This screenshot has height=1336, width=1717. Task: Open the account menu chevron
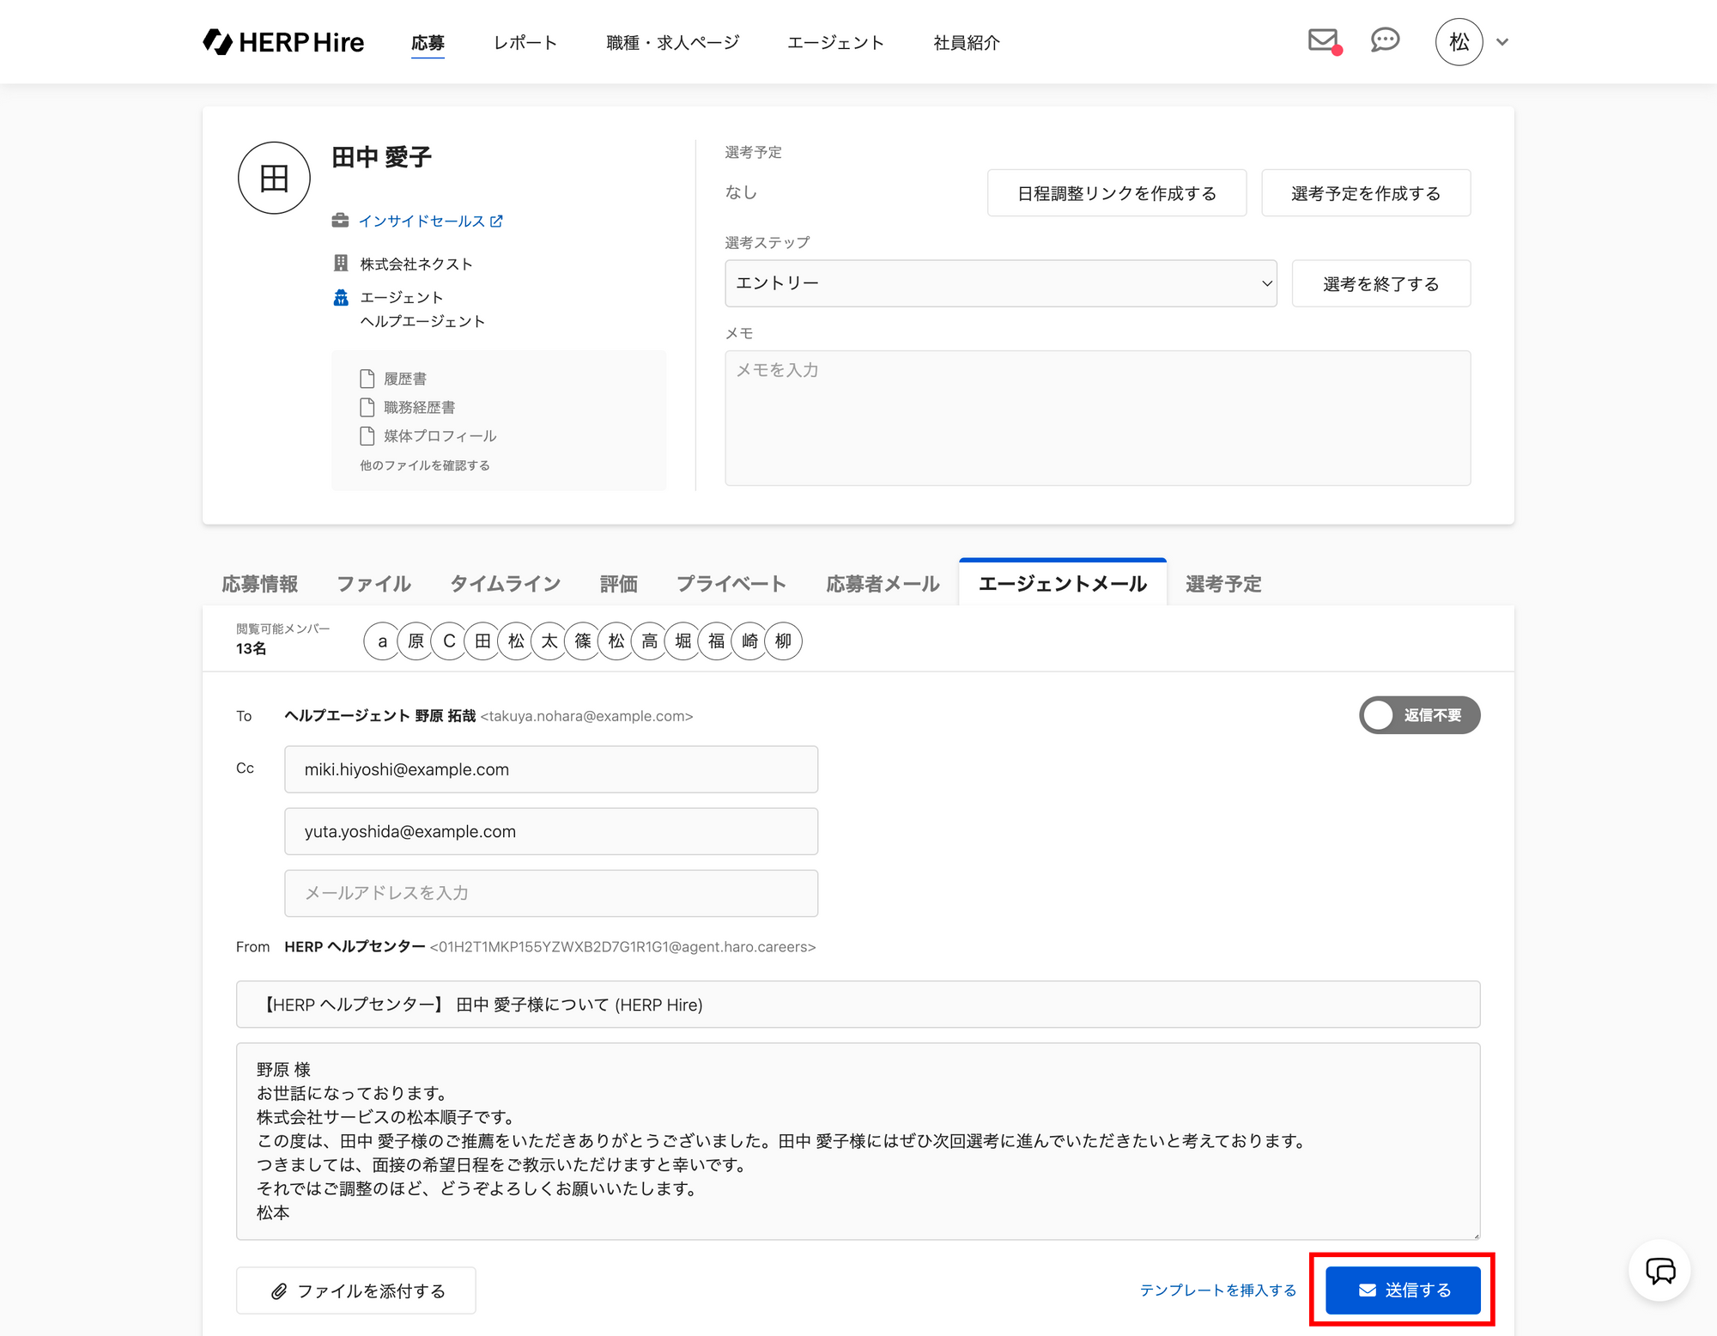[x=1502, y=42]
